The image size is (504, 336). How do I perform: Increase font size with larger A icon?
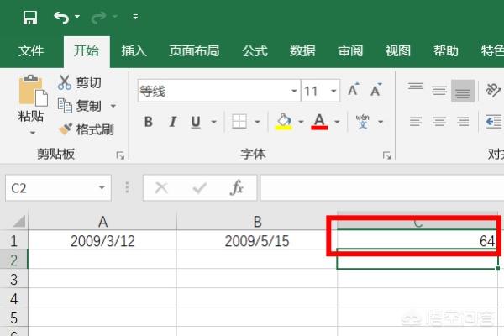click(354, 90)
